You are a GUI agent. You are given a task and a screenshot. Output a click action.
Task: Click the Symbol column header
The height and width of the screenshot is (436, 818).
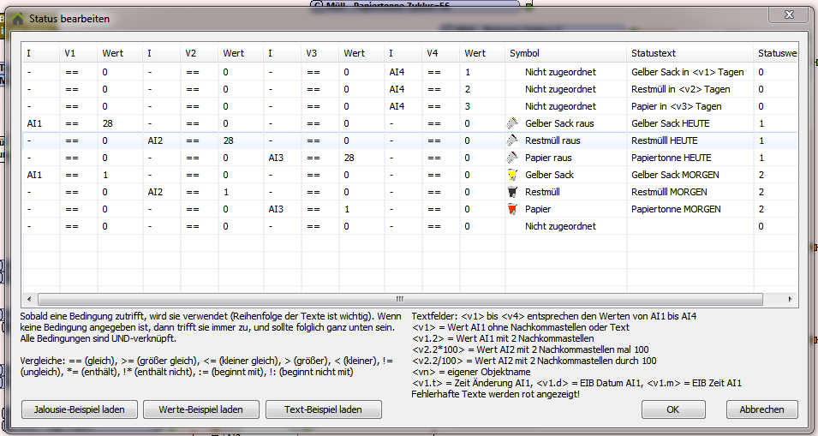pyautogui.click(x=565, y=53)
